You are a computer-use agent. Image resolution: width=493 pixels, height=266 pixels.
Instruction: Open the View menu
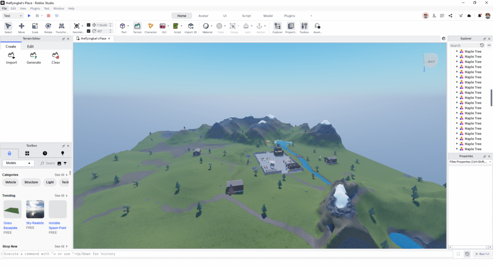[23, 9]
